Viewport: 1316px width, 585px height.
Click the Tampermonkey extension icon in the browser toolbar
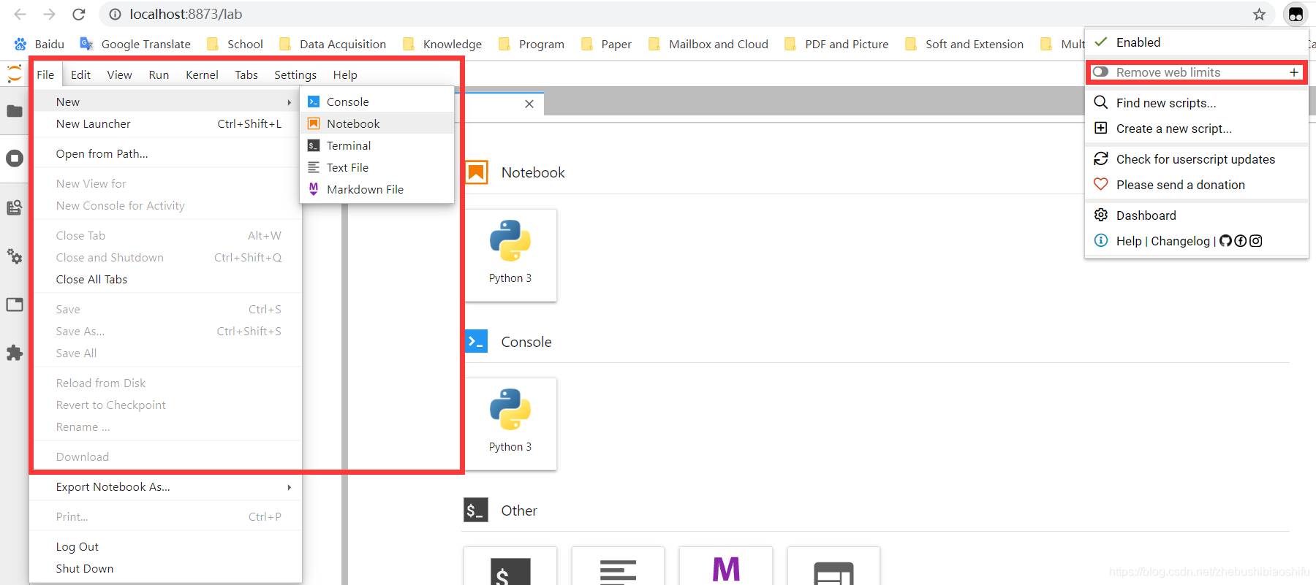[1296, 15]
